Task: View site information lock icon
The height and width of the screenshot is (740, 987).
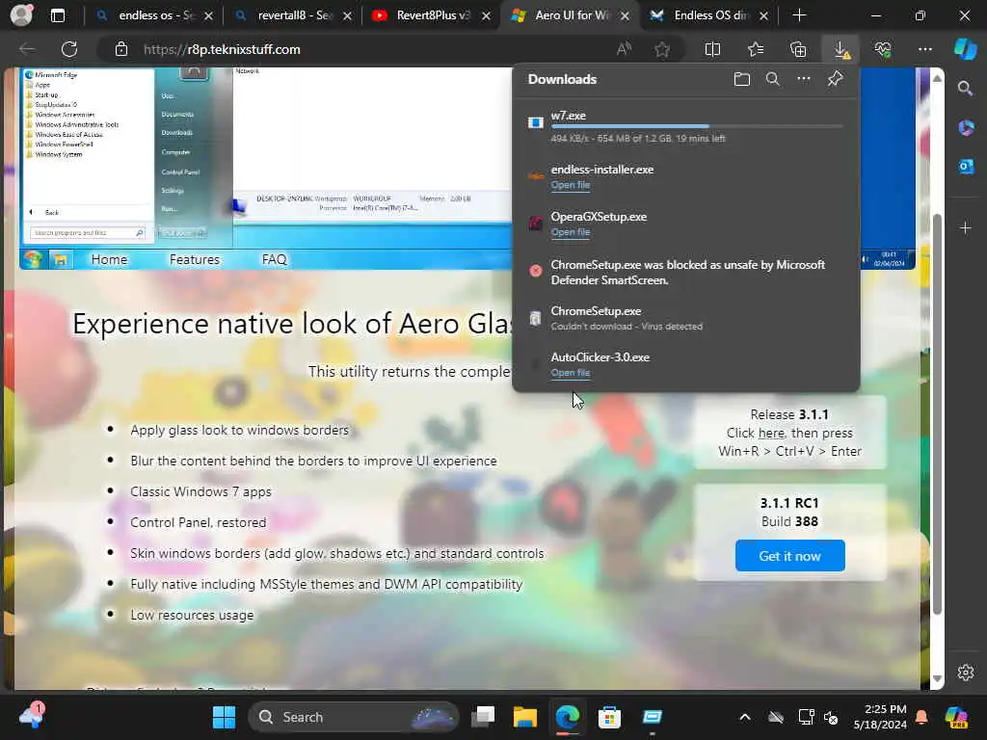Action: [120, 49]
